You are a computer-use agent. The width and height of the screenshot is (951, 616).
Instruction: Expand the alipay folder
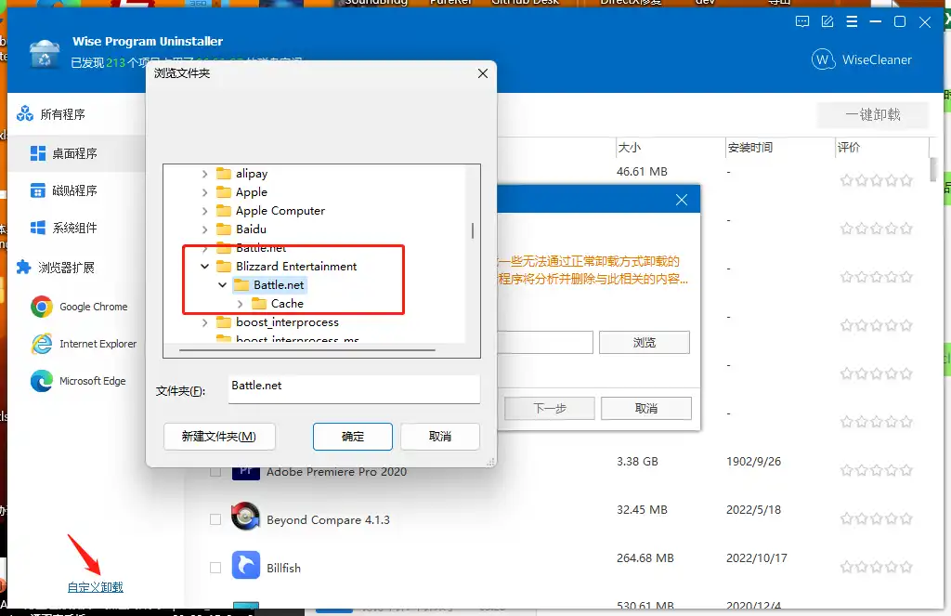point(205,174)
